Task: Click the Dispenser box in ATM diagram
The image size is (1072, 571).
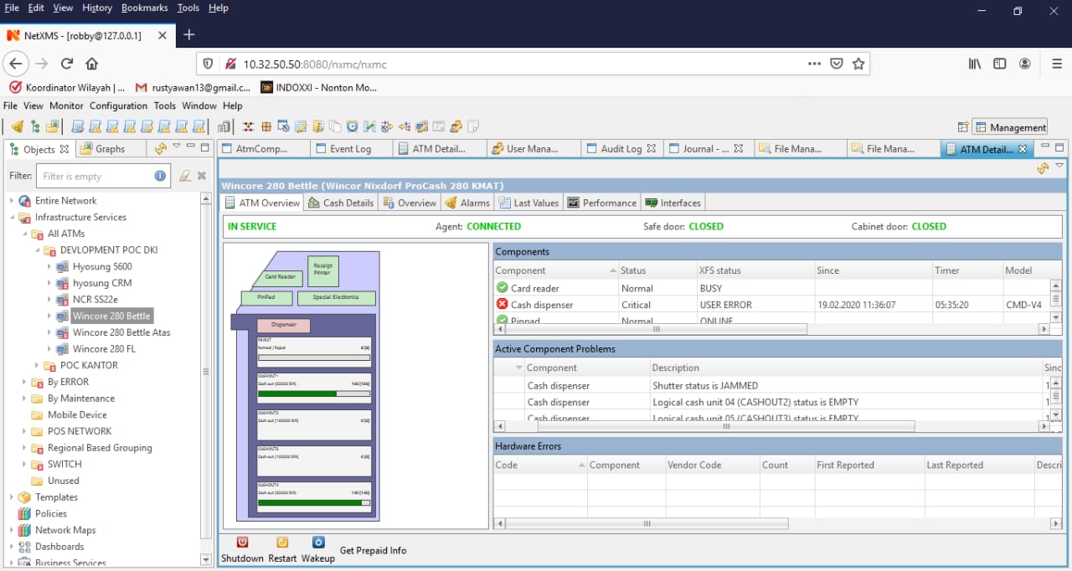Action: tap(282, 325)
